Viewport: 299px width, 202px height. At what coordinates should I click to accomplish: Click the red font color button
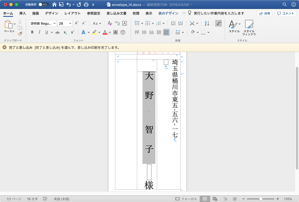[x=105, y=32]
